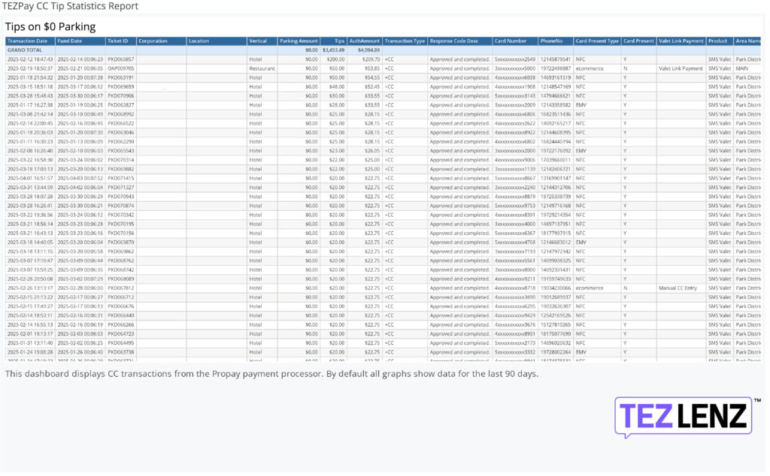Select the grand total tips $3,453.49

pyautogui.click(x=333, y=50)
